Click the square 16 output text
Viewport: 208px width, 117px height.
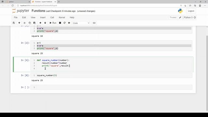click(37, 36)
